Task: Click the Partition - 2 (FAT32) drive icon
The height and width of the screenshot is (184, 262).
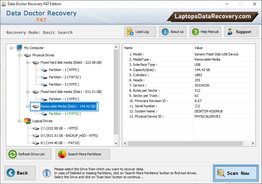Action: [44, 77]
